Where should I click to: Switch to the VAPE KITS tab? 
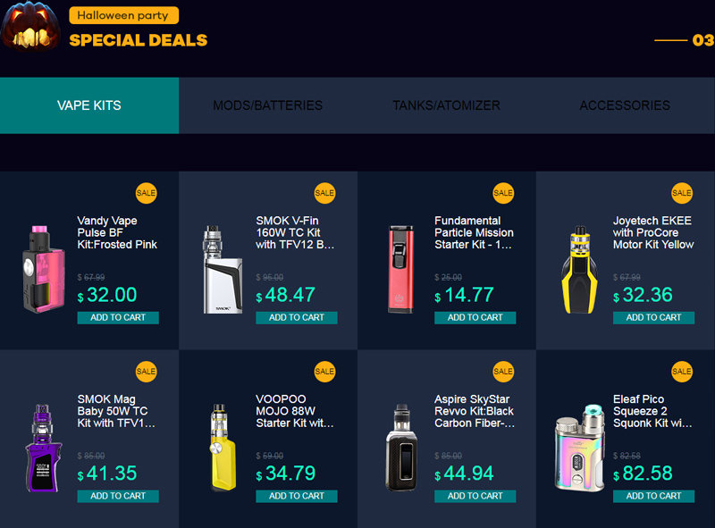coord(89,105)
